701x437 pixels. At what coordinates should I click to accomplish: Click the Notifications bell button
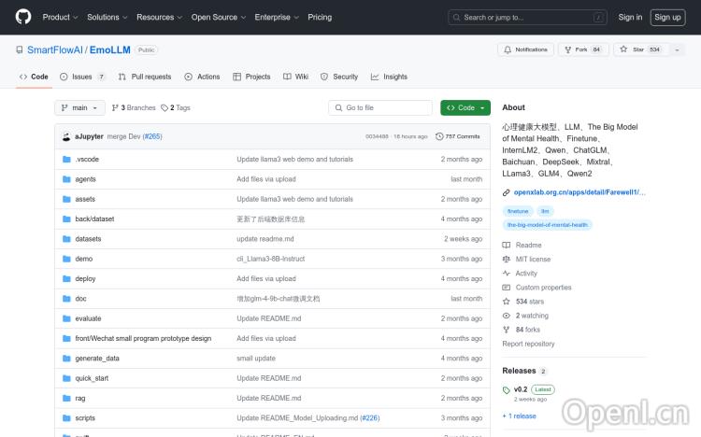(525, 49)
